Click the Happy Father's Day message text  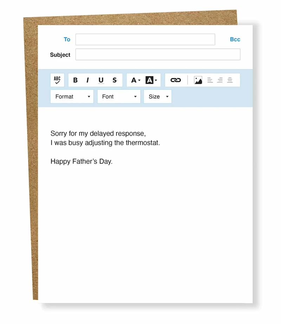81,162
